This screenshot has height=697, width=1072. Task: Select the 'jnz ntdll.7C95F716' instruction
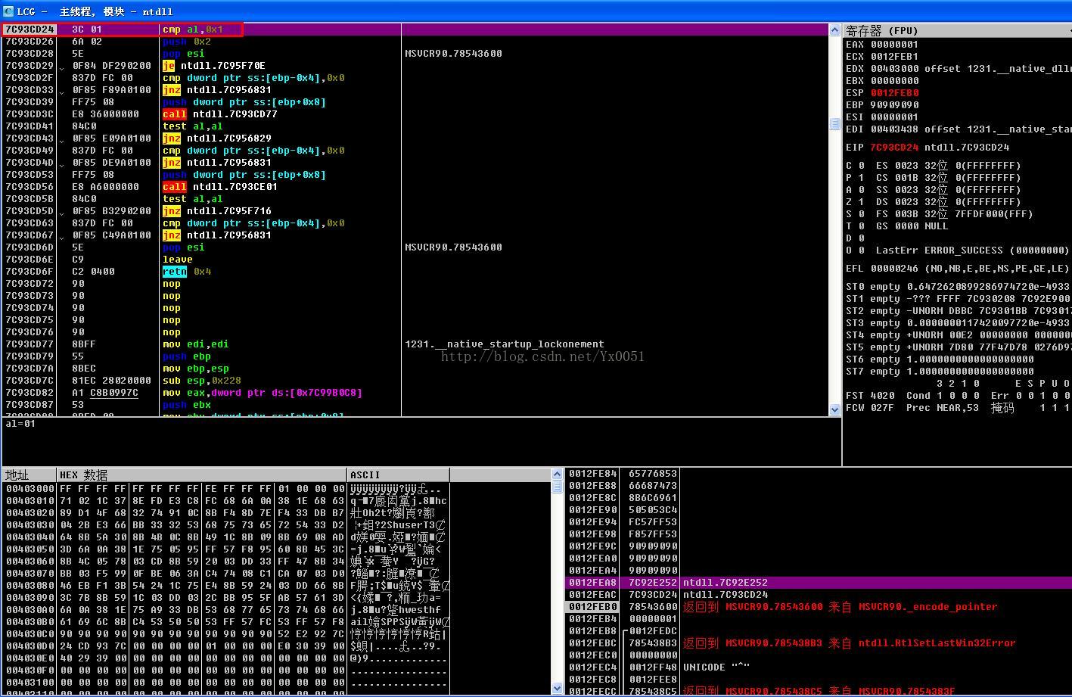[x=217, y=211]
